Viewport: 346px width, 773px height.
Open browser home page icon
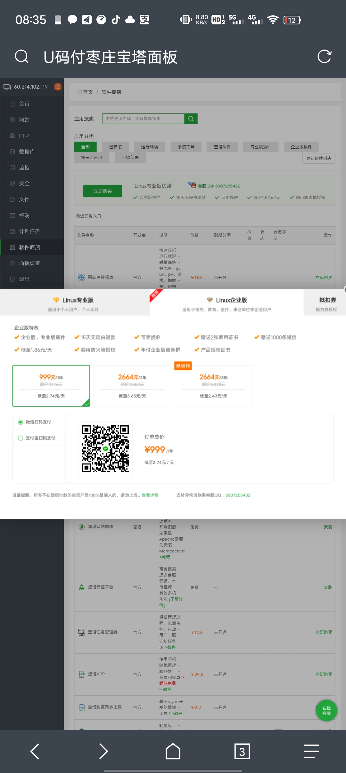click(173, 751)
